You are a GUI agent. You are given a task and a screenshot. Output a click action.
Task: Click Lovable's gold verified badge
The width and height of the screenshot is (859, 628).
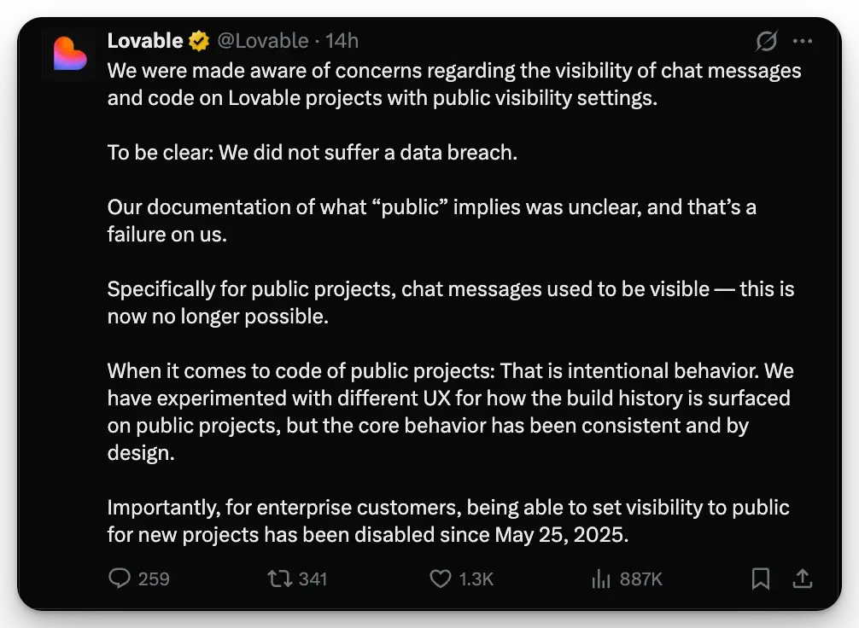[x=197, y=39]
